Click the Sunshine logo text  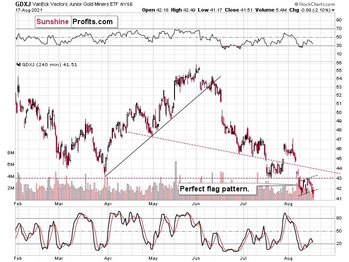tap(52, 21)
